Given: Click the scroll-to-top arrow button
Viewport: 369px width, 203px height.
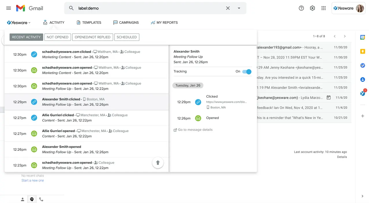Looking at the screenshot, I should coord(158,163).
